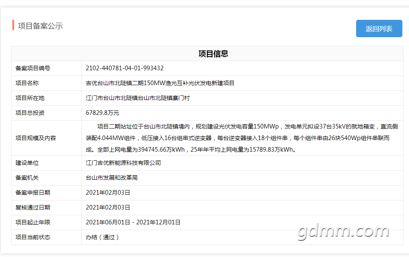Click the 复核通过日期 label cell
This screenshot has height=257, width=409.
pyautogui.click(x=46, y=208)
